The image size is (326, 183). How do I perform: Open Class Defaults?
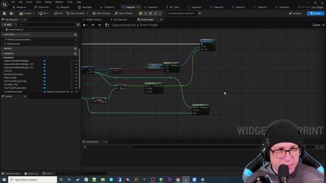[x=123, y=13]
